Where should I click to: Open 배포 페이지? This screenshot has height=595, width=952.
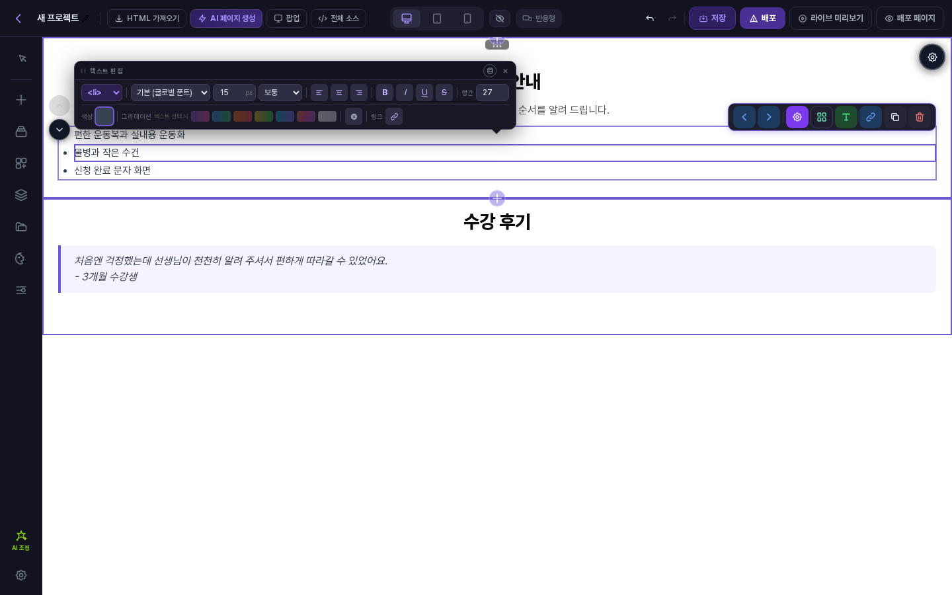pyautogui.click(x=910, y=19)
